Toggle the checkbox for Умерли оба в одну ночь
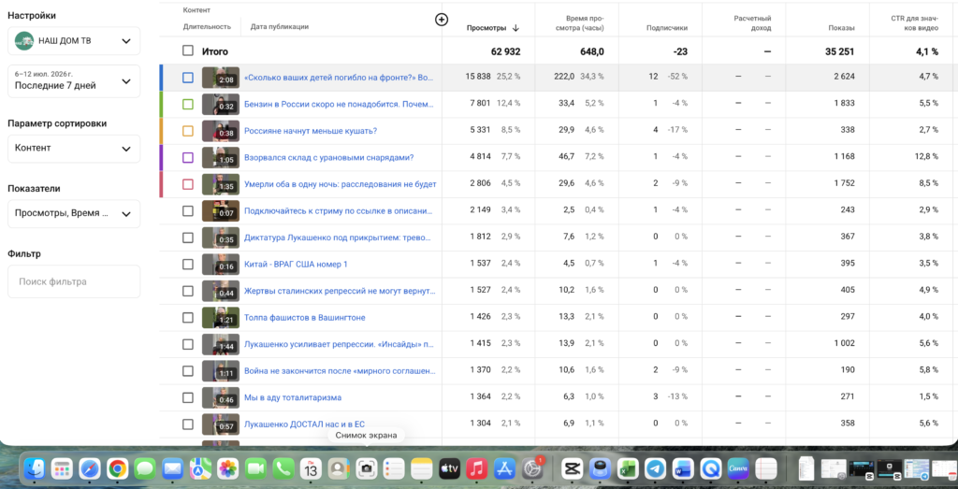Image resolution: width=958 pixels, height=489 pixels. (x=188, y=184)
